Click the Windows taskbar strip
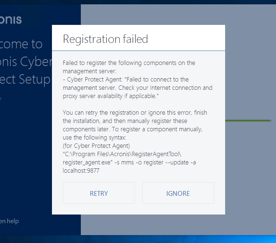 pyautogui.click(x=138, y=239)
